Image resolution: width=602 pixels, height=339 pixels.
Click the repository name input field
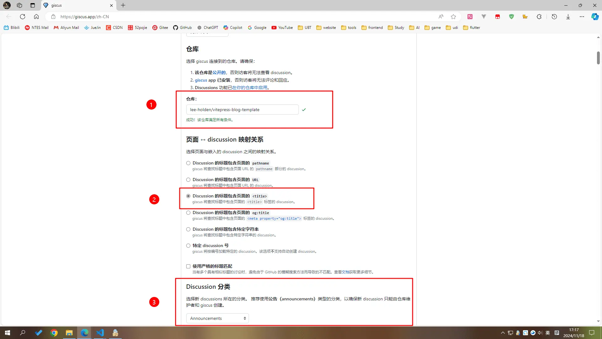point(242,110)
